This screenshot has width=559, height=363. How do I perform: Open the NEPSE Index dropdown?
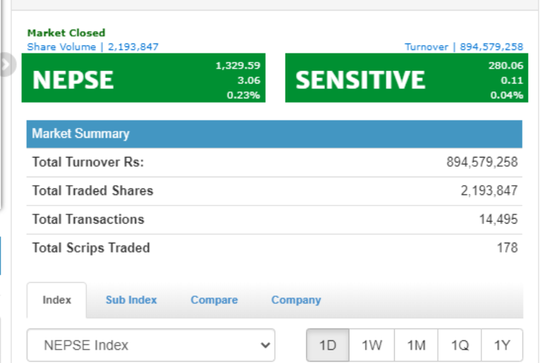(151, 345)
